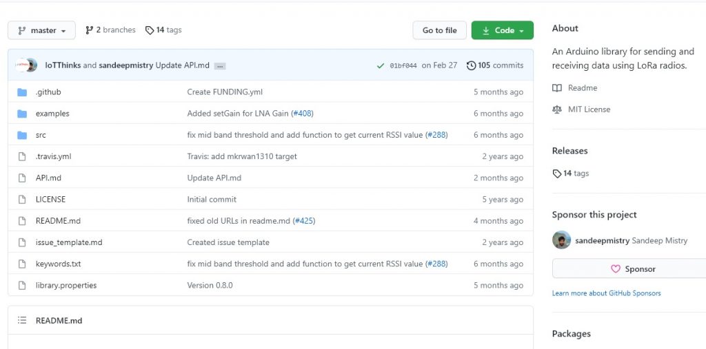Image resolution: width=706 pixels, height=349 pixels.
Task: Click the keywords.txt file icon
Action: coord(21,264)
